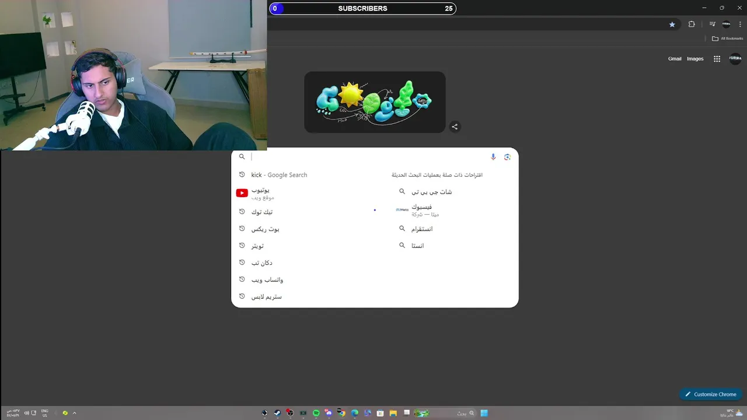Screen dimensions: 747x420
Task: Open Microsoft Edge from the taskbar
Action: click(354, 413)
